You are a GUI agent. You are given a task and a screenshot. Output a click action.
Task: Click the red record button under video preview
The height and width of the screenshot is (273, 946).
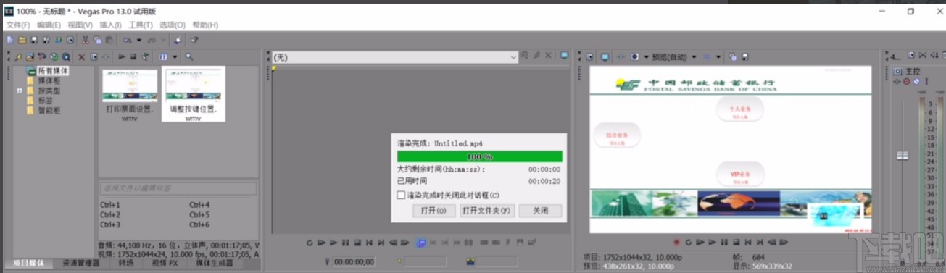676,243
